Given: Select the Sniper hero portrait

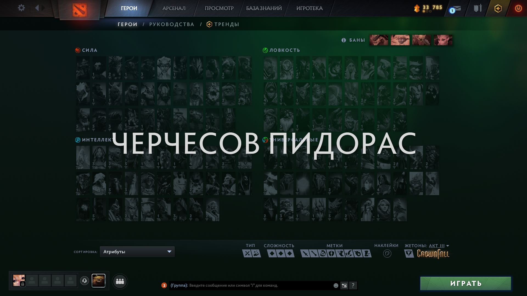Looking at the screenshot, I should point(287,120).
